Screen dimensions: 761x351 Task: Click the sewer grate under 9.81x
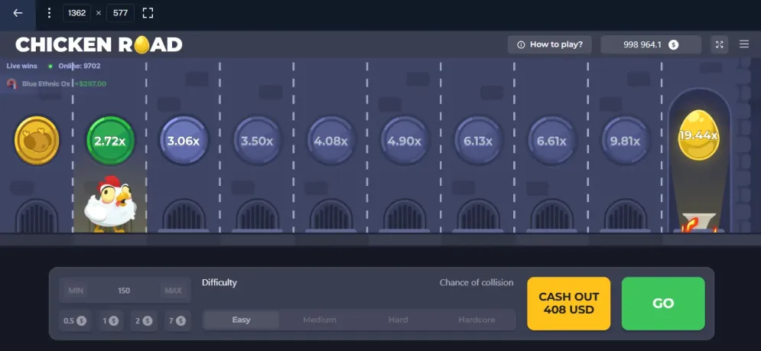click(x=625, y=216)
